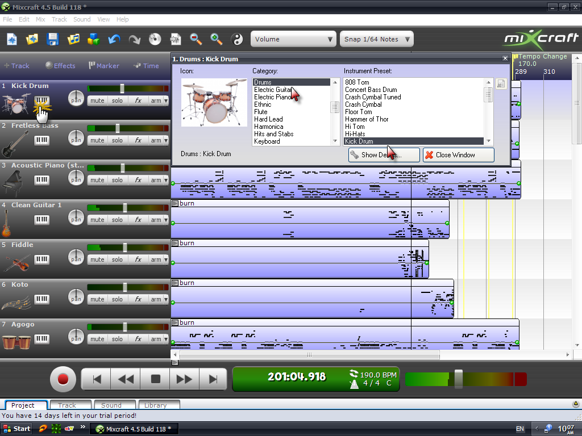The height and width of the screenshot is (436, 582).
Task: Select Crash Cymbal Tuned instrument preset
Action: pos(373,97)
